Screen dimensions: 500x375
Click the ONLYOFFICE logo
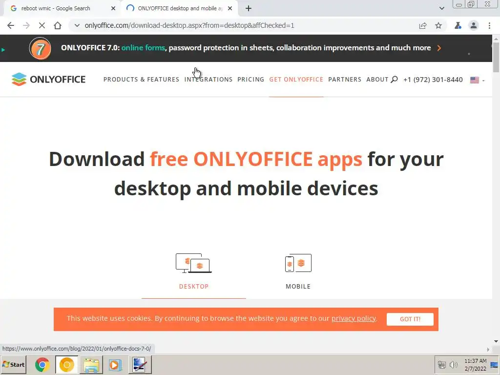pos(48,79)
